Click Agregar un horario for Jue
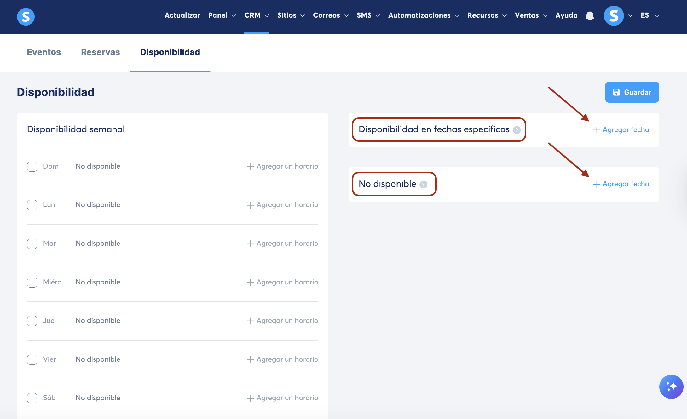The image size is (687, 419). click(282, 321)
